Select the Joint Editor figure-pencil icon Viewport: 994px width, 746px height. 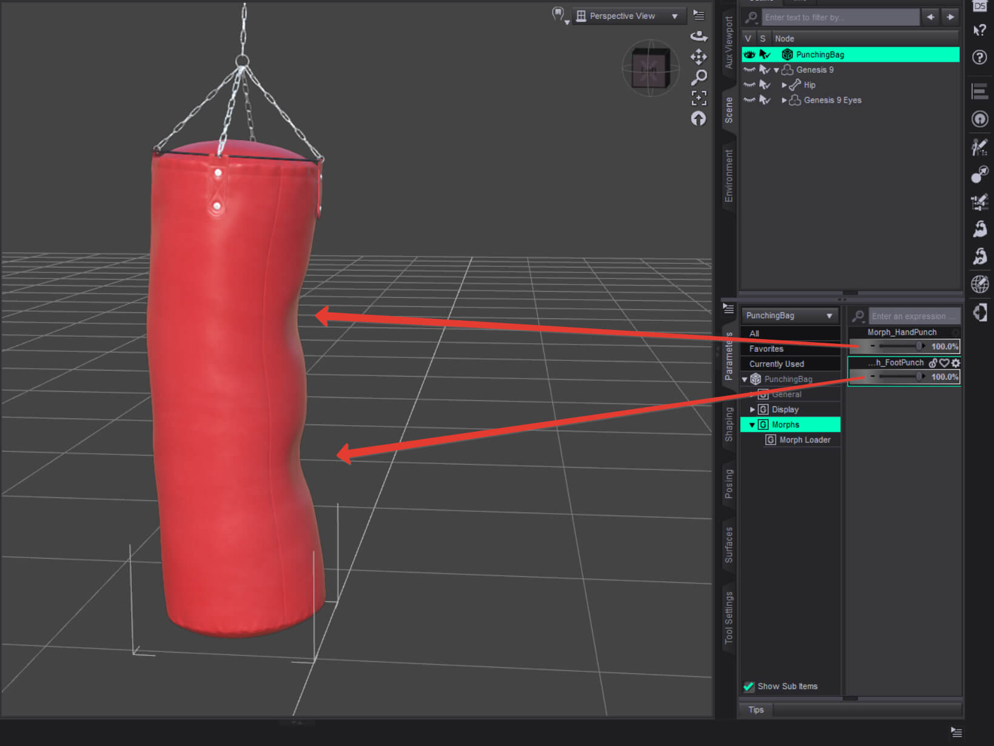point(979,147)
